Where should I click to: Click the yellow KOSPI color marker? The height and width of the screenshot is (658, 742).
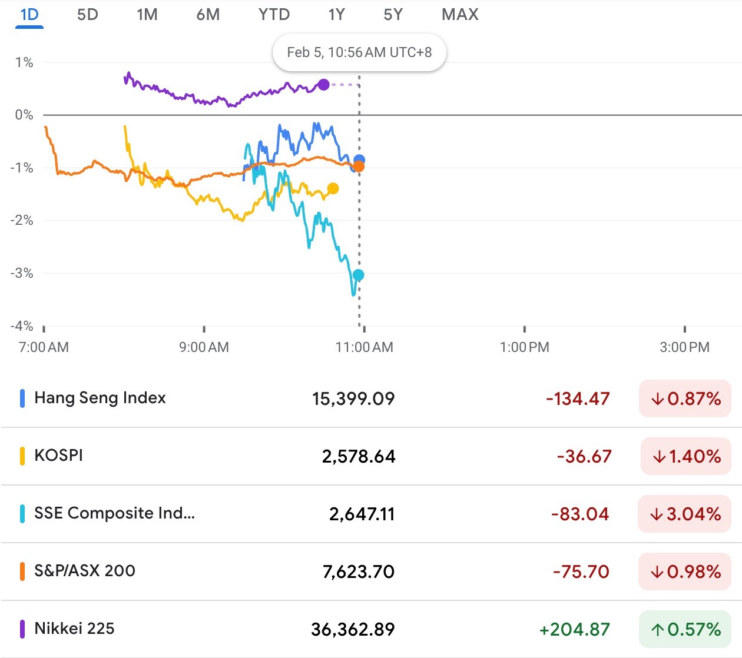[22, 456]
